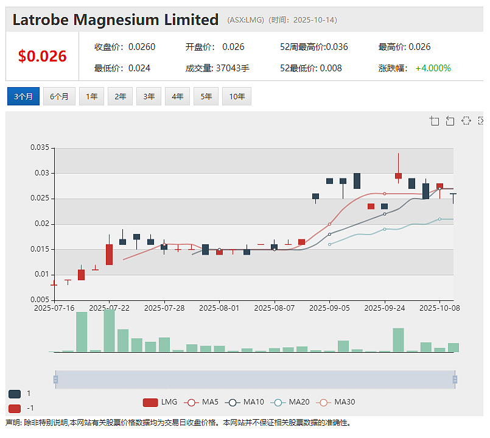
Task: Toggle the LMG candlestick series legend
Action: 160,402
